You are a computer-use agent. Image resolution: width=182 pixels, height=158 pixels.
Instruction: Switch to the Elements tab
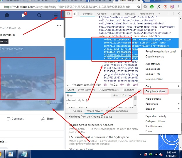[x=87, y=14]
